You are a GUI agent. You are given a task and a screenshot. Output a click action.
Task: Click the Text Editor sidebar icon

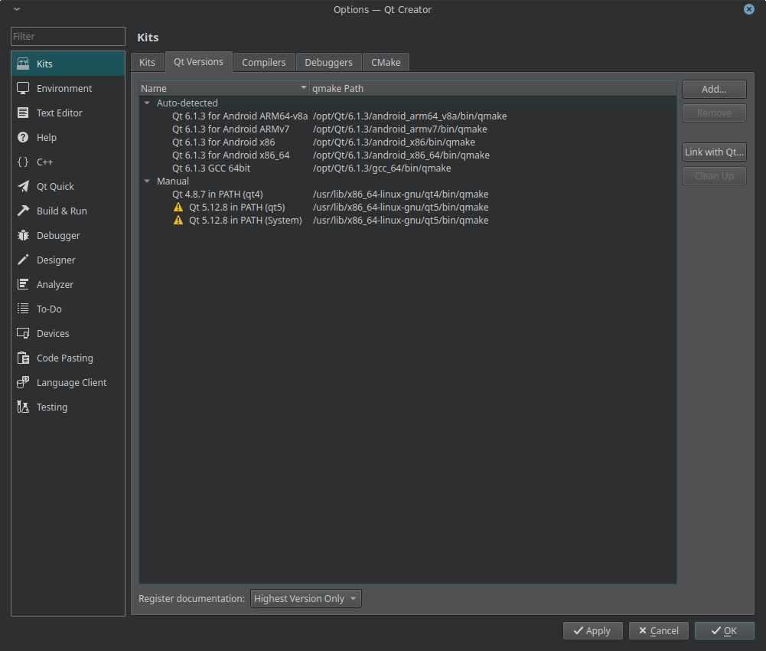[23, 113]
